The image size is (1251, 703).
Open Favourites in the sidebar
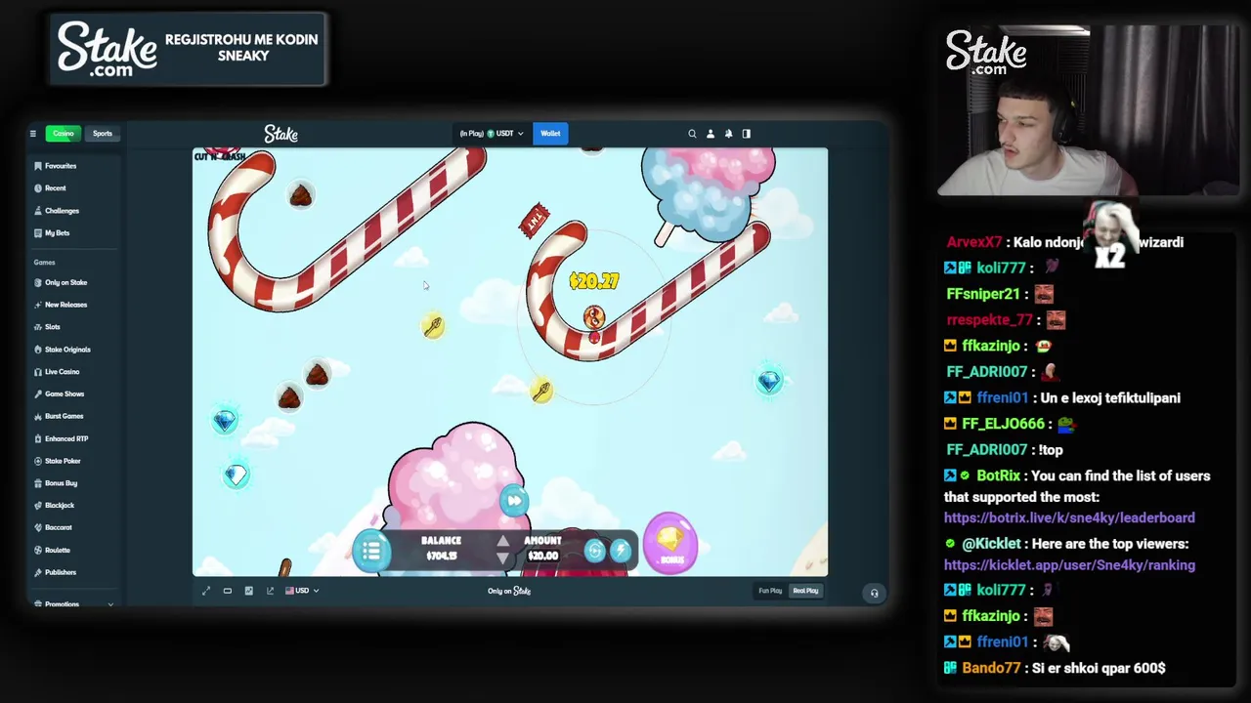pyautogui.click(x=60, y=166)
